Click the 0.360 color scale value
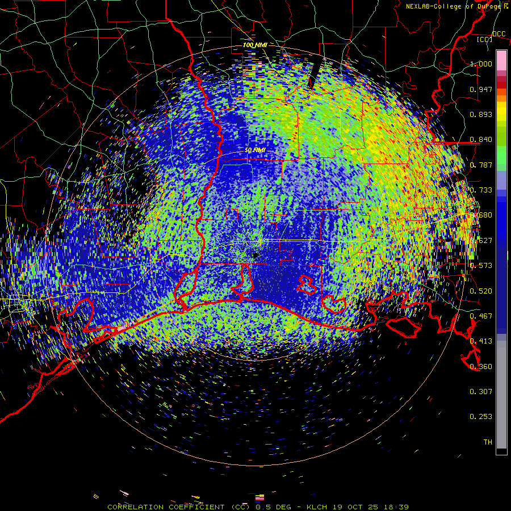Viewport: 511px width, 511px height. (x=481, y=367)
